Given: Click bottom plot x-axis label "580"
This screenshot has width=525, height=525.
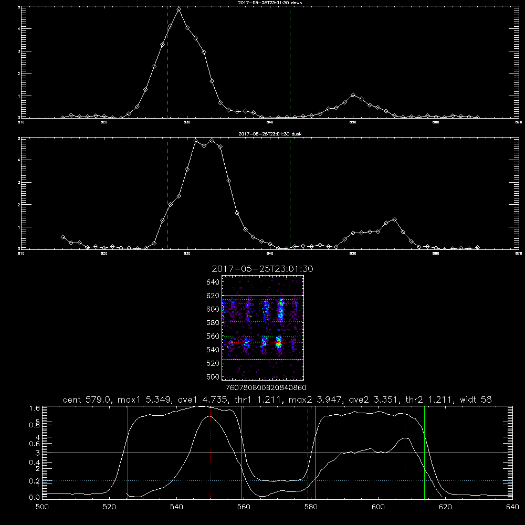Looking at the screenshot, I should point(311,507).
